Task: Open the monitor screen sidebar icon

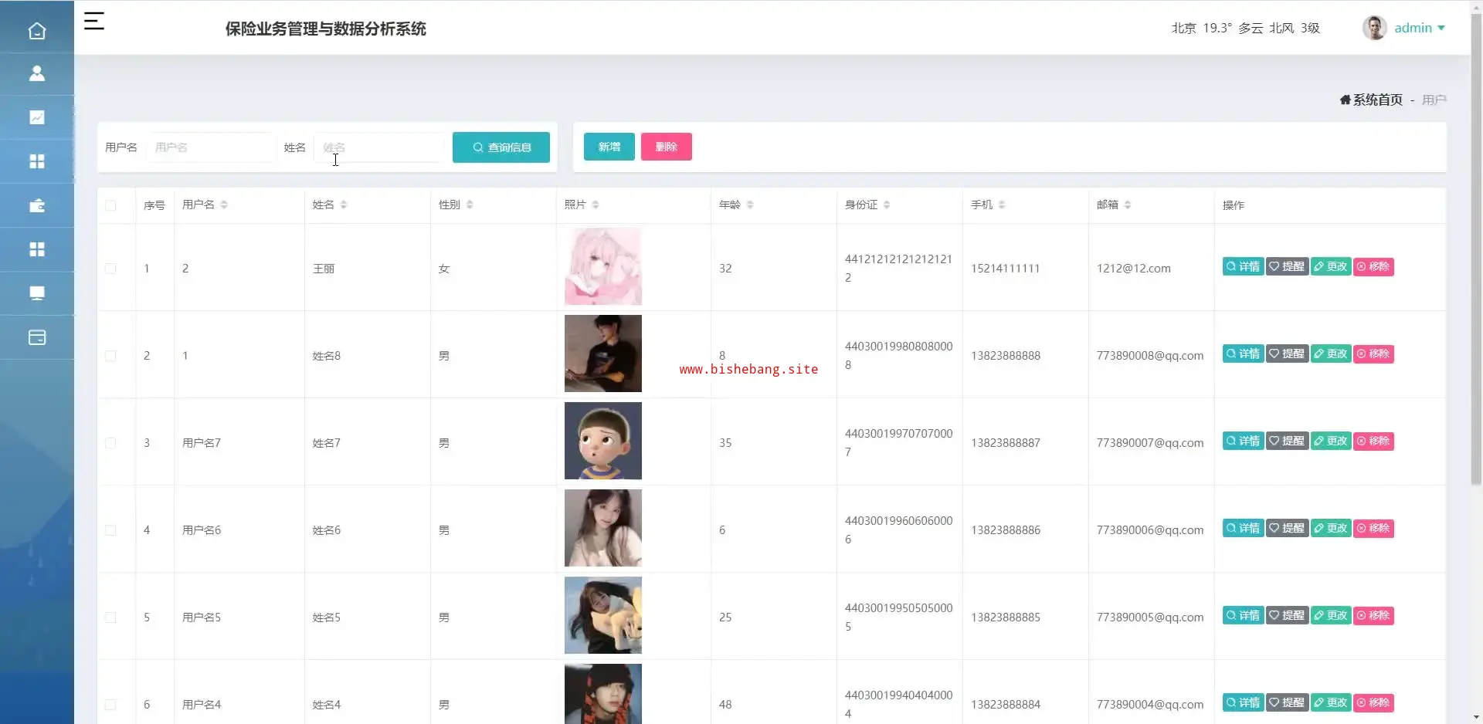Action: pyautogui.click(x=37, y=293)
